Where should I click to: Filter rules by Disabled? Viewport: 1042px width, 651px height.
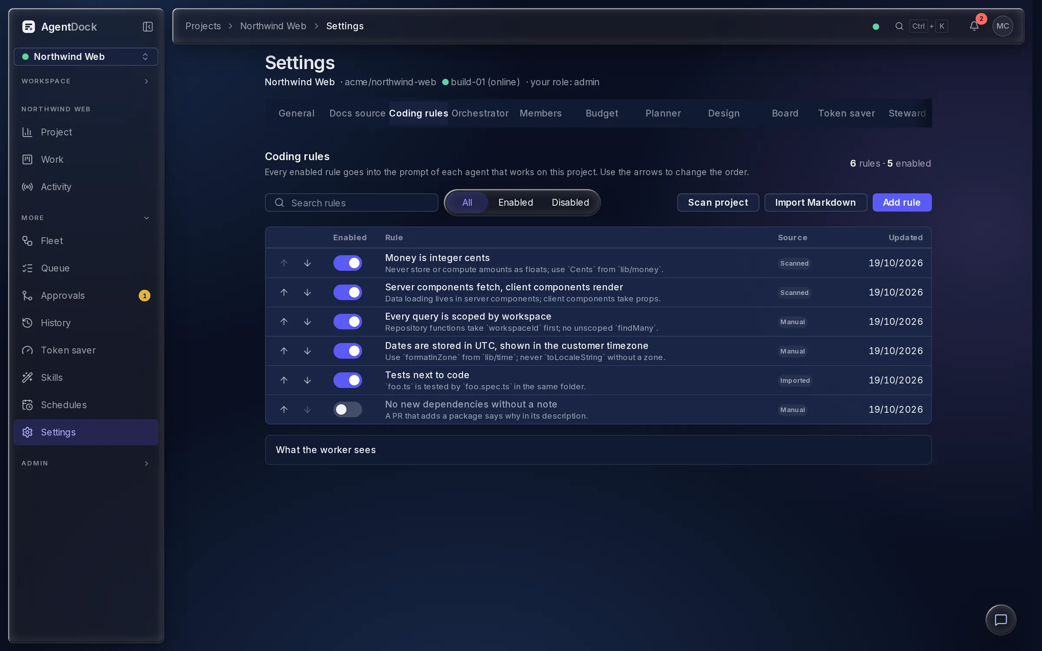click(570, 203)
